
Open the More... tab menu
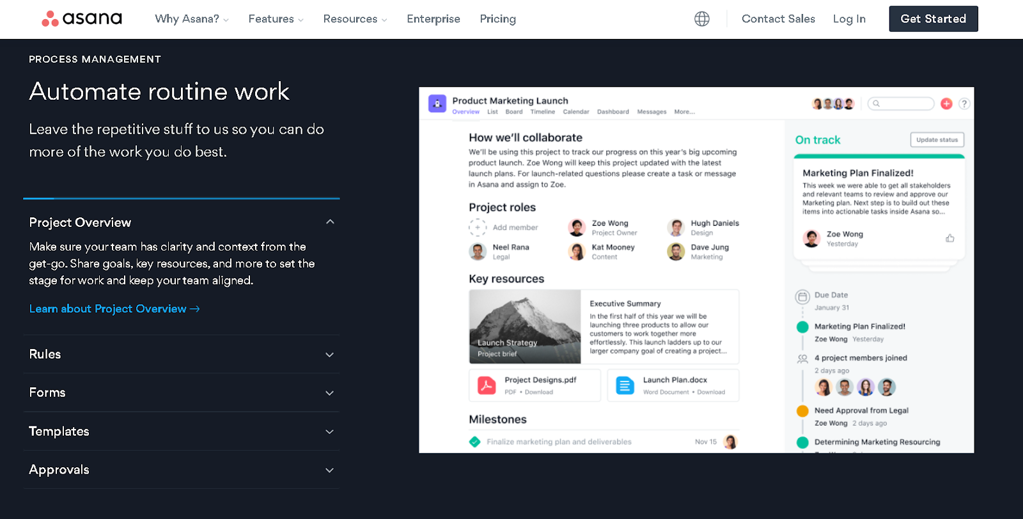tap(685, 112)
